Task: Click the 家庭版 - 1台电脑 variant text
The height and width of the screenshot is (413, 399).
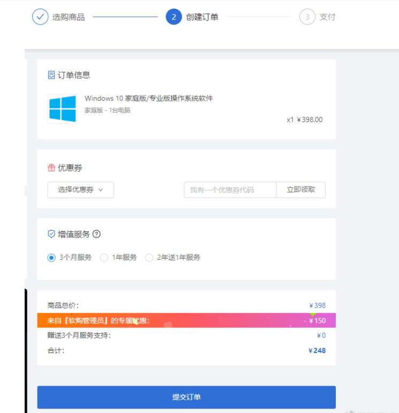Action: click(108, 110)
